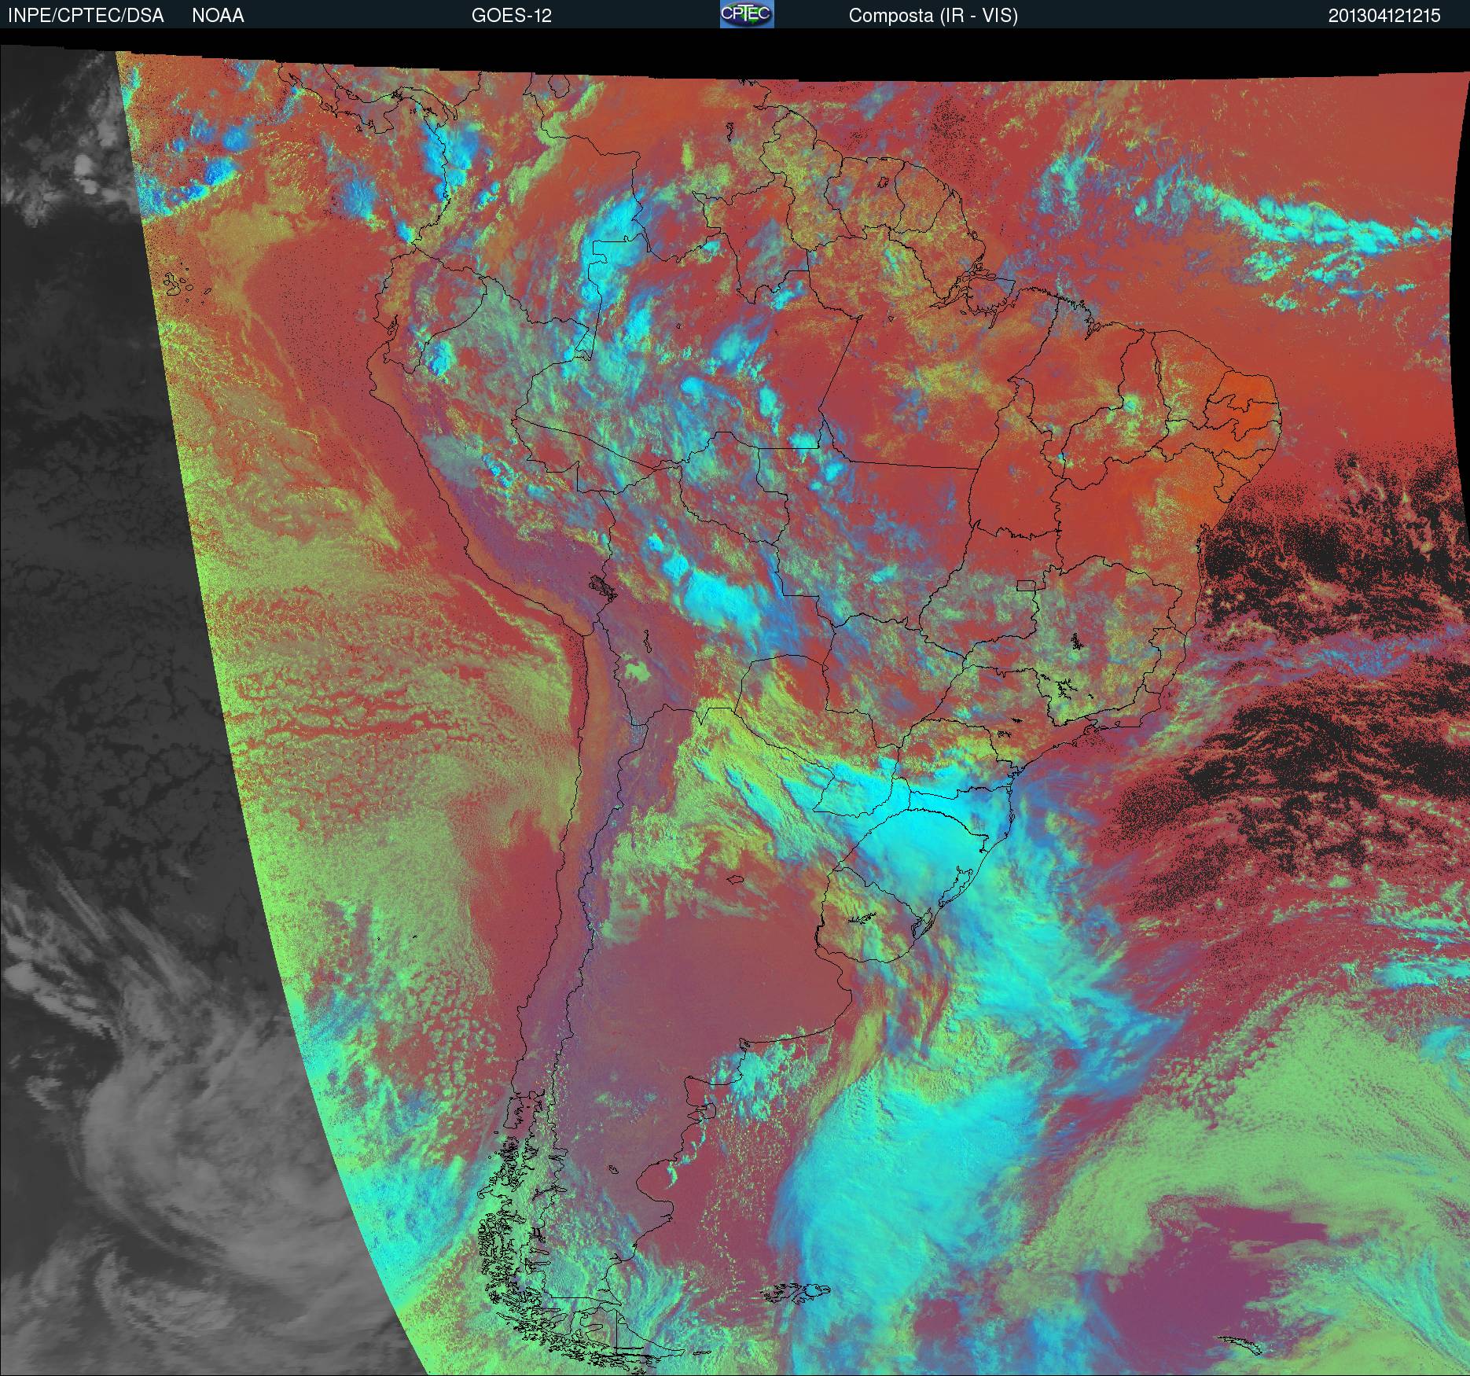Click the NOAA label in the header
This screenshot has width=1470, height=1376.
tap(218, 16)
